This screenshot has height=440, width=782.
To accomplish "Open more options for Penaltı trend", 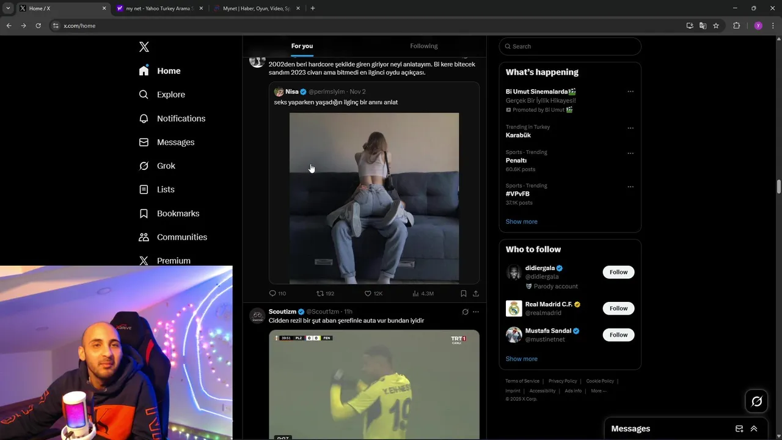I will pos(630,153).
